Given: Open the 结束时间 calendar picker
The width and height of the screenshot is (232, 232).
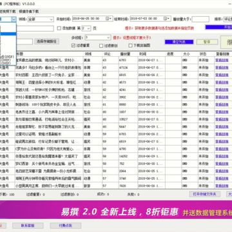Looking at the screenshot, I should coord(167,19).
